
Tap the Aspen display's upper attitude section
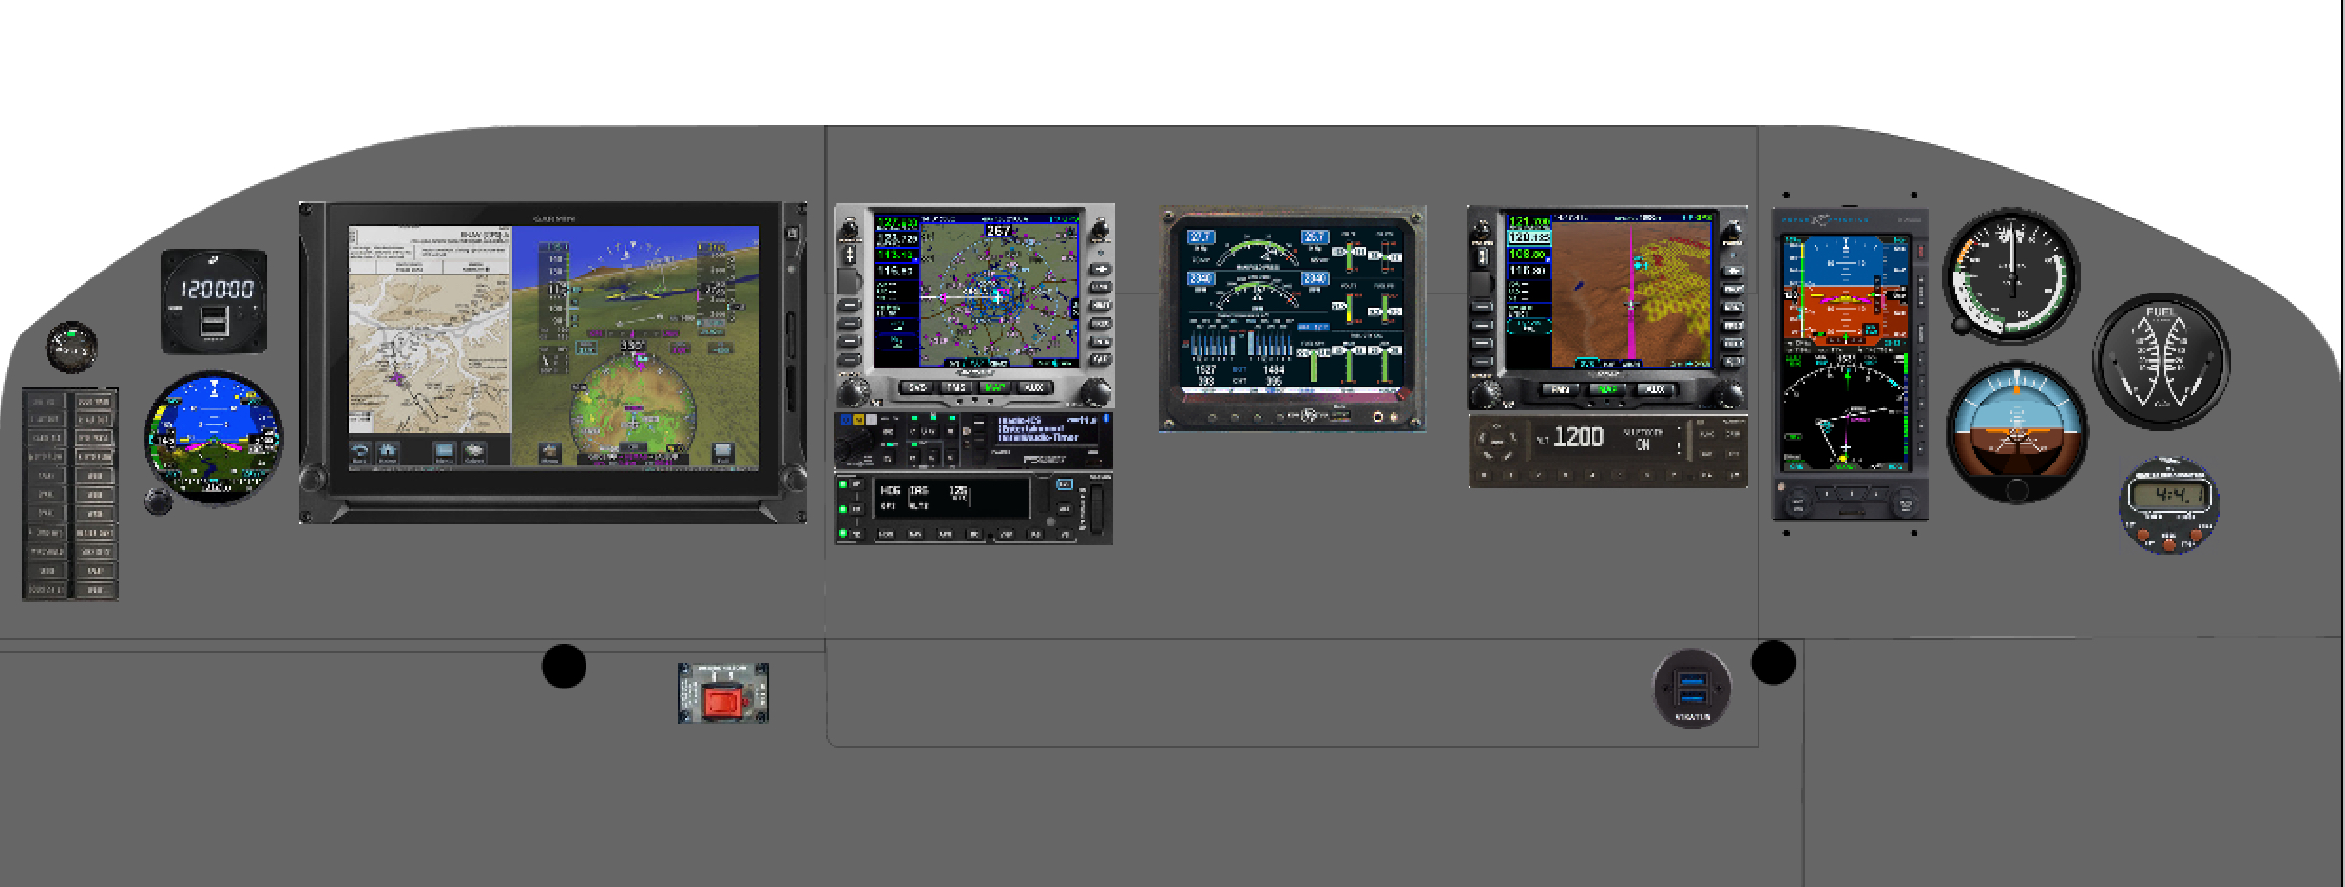pos(1846,291)
